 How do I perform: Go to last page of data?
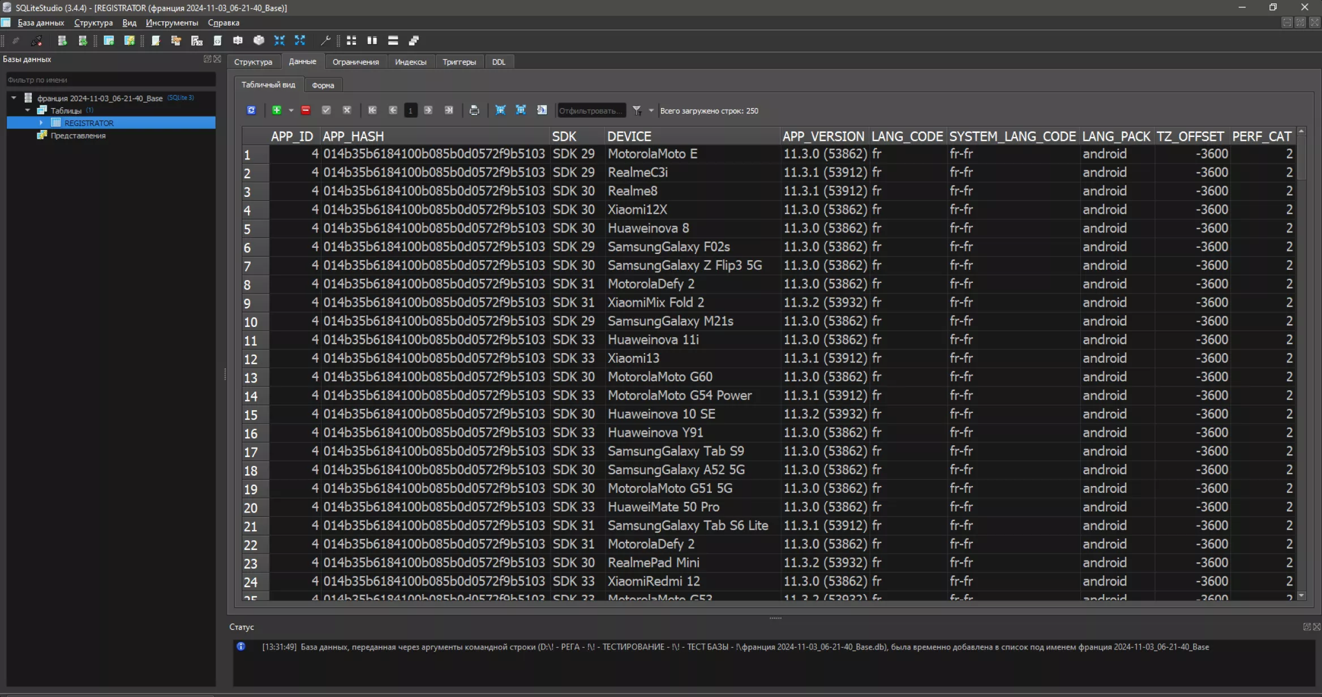449,110
